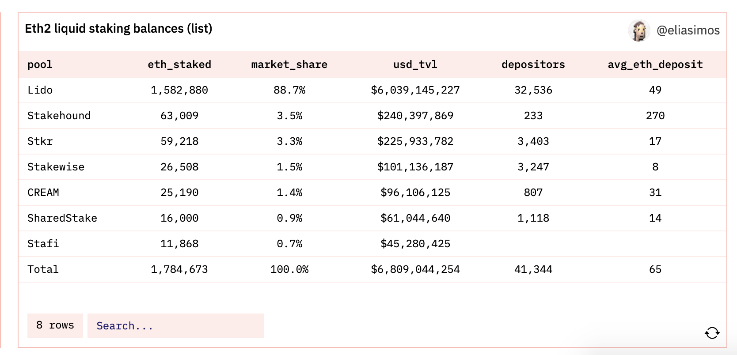This screenshot has width=737, height=355.
Task: Click Stakehound's TVL $240,397,869
Action: [x=415, y=116]
